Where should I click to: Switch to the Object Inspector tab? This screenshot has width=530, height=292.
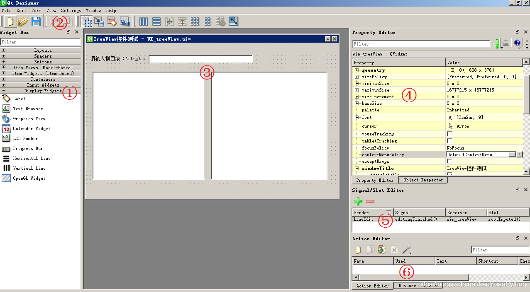pos(423,180)
